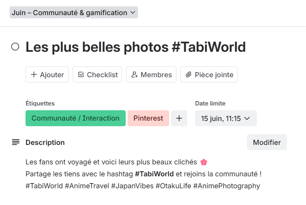Click the bold #TabiWorld hashtag in the description
The height and width of the screenshot is (205, 306).
coord(154,174)
